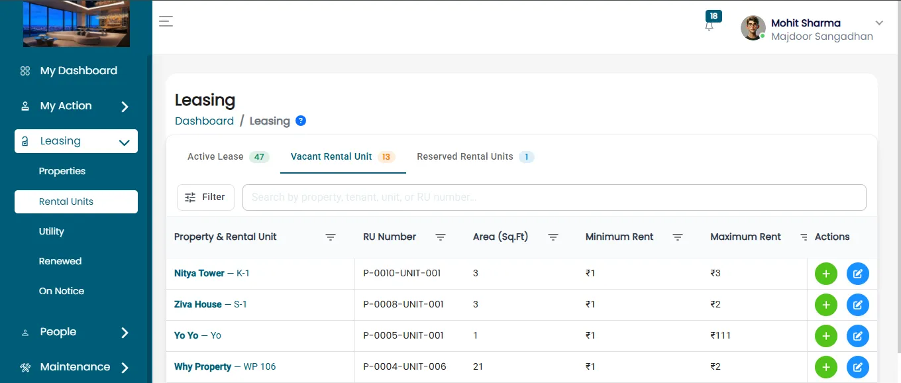Open Utility submenu item
Screen dimensions: 901x383
click(52, 231)
